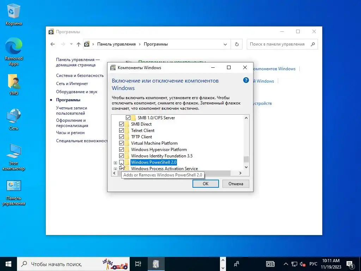Expand taskbar toolbar up arrow
Viewport: 361px width, 271px height.
click(x=223, y=260)
